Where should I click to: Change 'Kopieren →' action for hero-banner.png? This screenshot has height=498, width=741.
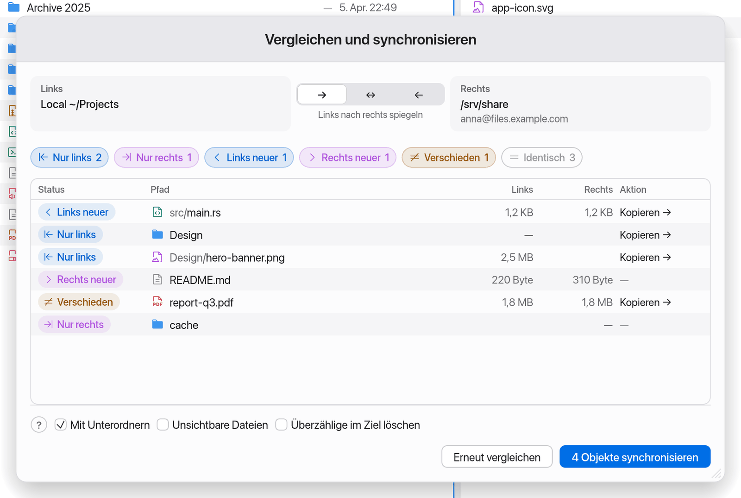tap(646, 258)
